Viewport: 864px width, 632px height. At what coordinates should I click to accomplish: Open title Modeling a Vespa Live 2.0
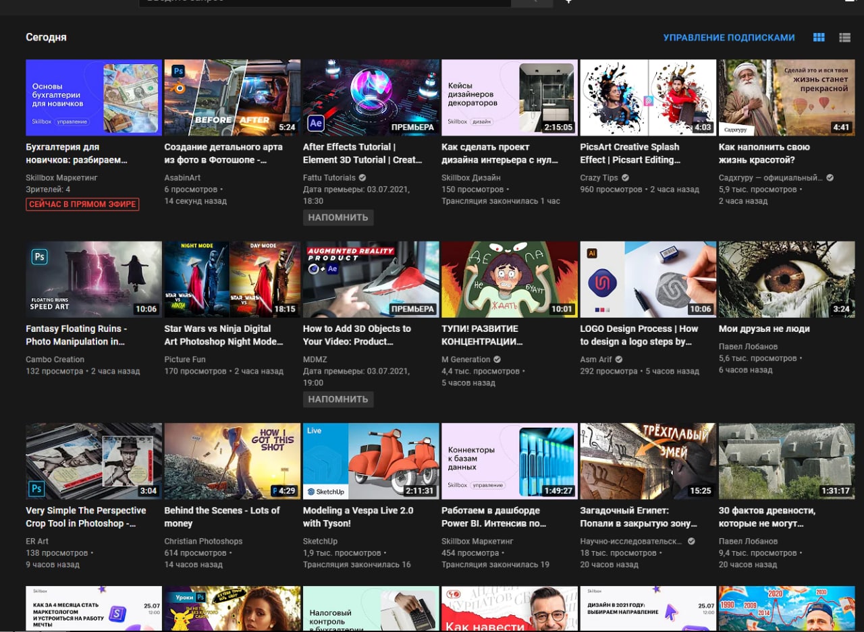(358, 517)
